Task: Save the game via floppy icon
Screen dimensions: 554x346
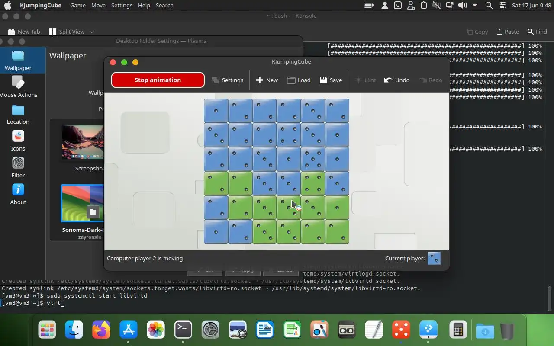Action: (323, 80)
